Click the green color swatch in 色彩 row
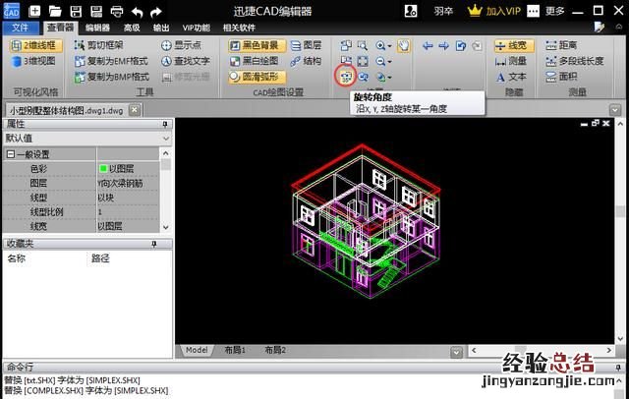 point(102,169)
